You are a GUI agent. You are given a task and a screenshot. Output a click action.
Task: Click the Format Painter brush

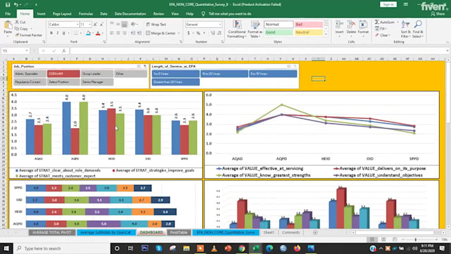point(17,35)
